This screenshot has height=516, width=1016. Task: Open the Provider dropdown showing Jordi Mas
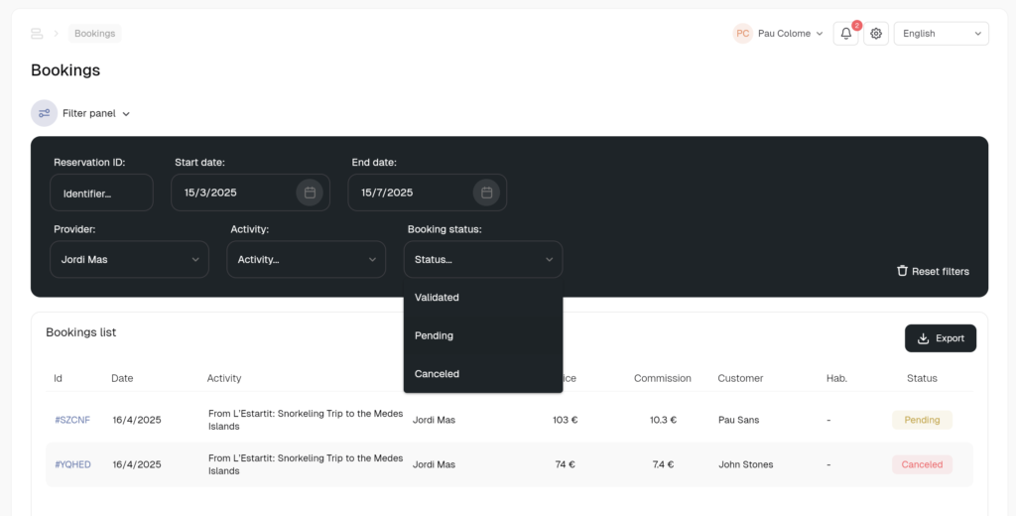coord(130,259)
